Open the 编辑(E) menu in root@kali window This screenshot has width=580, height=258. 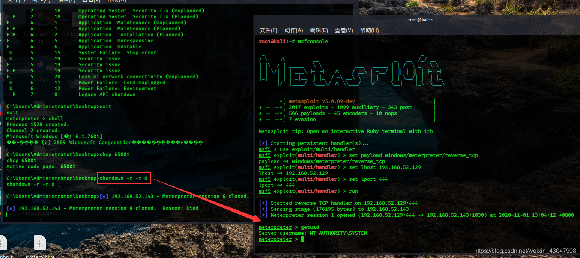(319, 30)
